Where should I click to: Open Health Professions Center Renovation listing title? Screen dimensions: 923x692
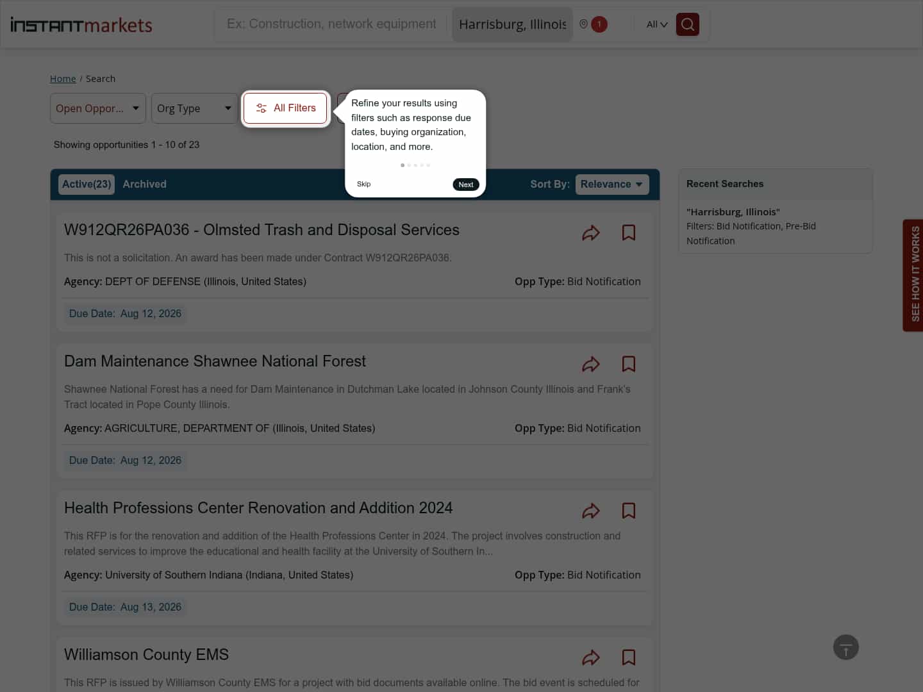point(258,508)
